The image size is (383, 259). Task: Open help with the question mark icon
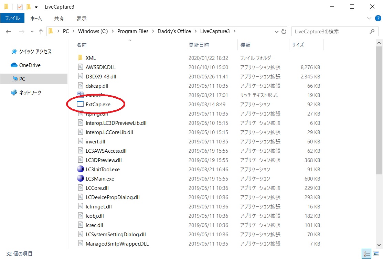(x=378, y=18)
